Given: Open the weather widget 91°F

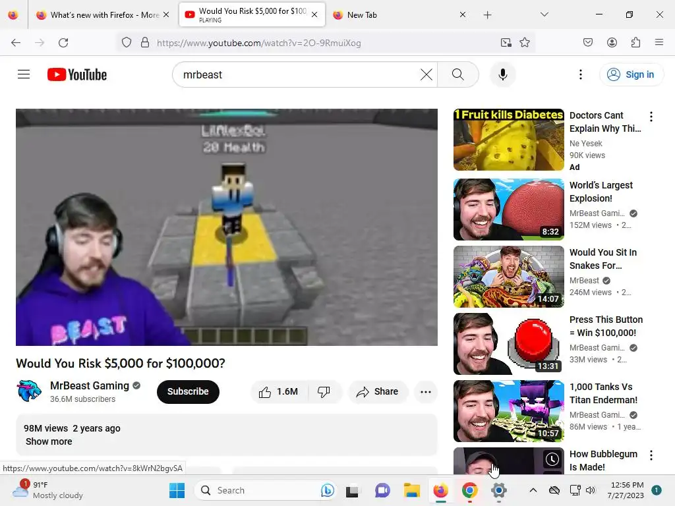Looking at the screenshot, I should 47,490.
